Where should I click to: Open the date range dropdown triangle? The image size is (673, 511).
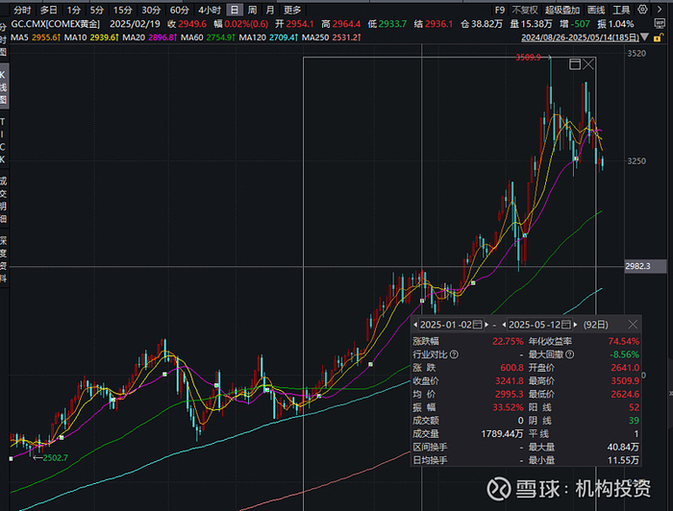(x=645, y=37)
